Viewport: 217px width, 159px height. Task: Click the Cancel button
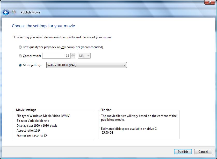point(203,152)
